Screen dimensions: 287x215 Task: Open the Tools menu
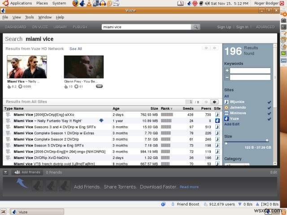(29, 17)
